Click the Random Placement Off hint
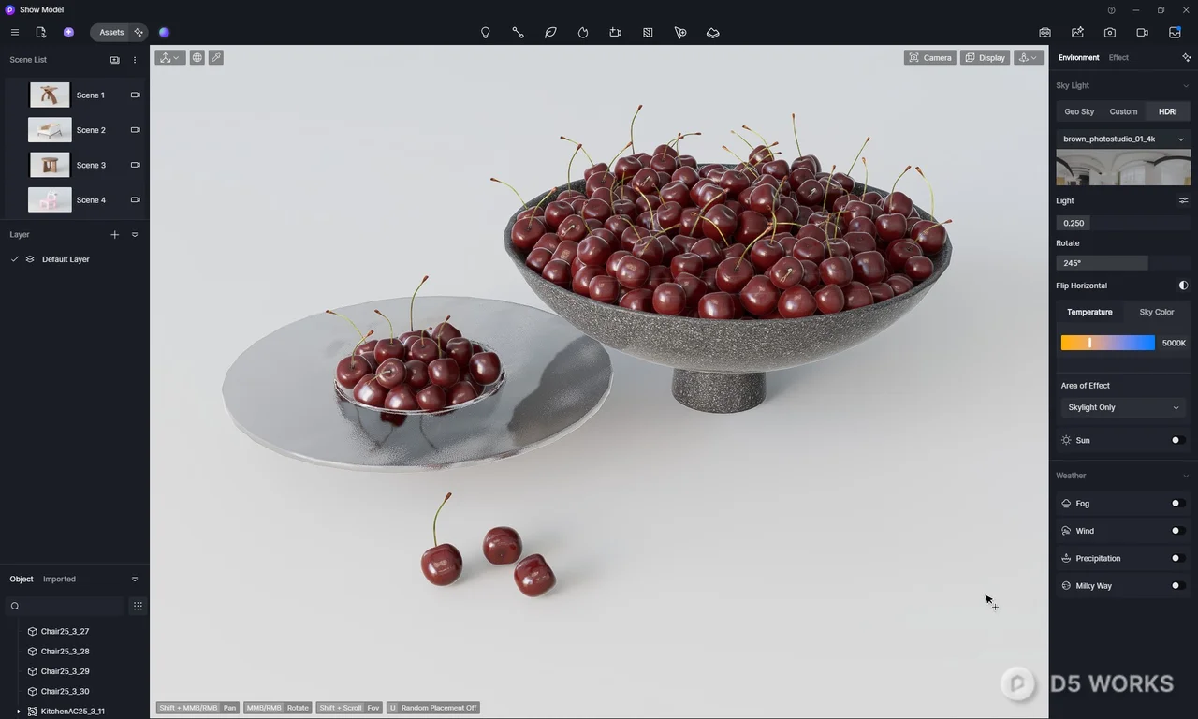The image size is (1198, 719). [x=432, y=708]
